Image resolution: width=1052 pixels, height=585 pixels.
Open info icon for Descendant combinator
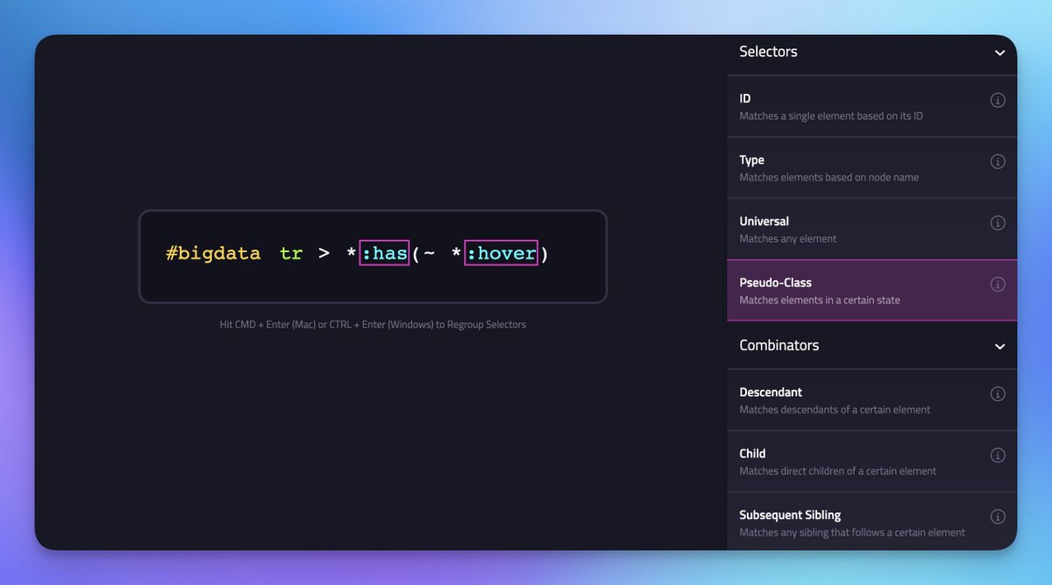click(x=998, y=394)
